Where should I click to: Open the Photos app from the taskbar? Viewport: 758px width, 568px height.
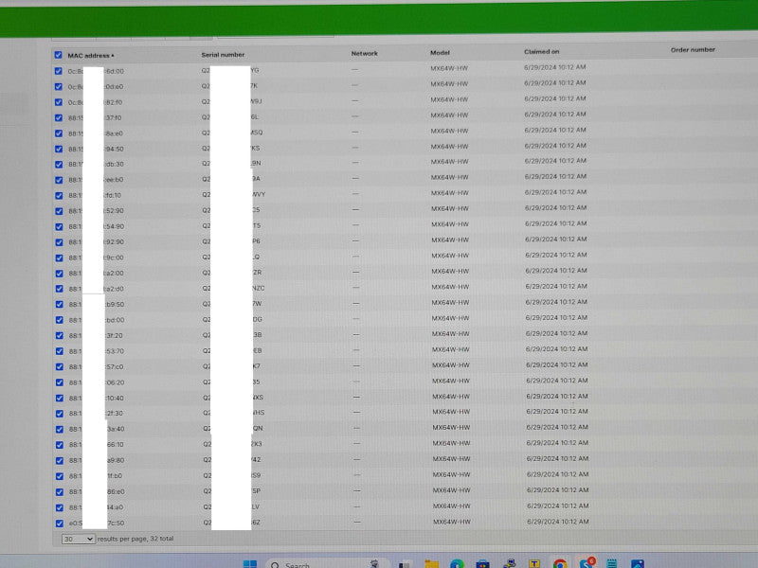[x=638, y=564]
